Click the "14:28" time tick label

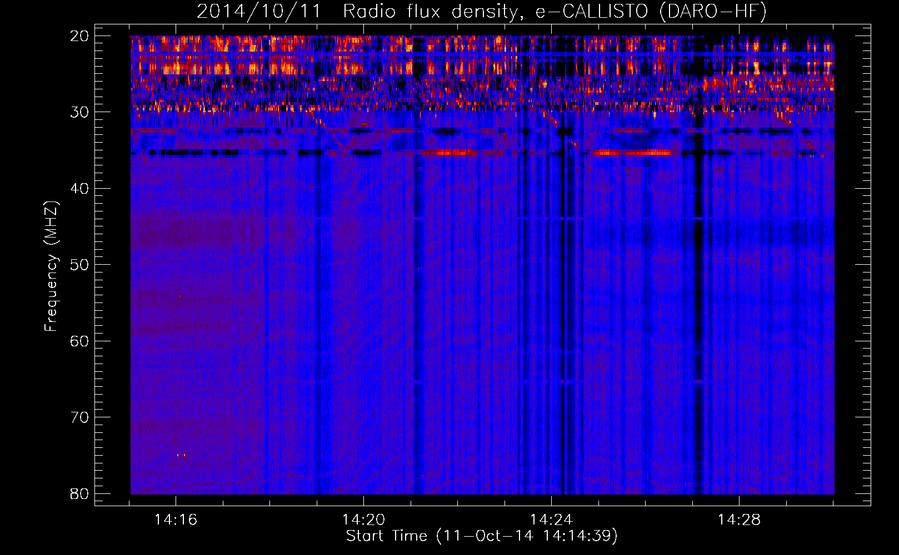click(x=740, y=520)
